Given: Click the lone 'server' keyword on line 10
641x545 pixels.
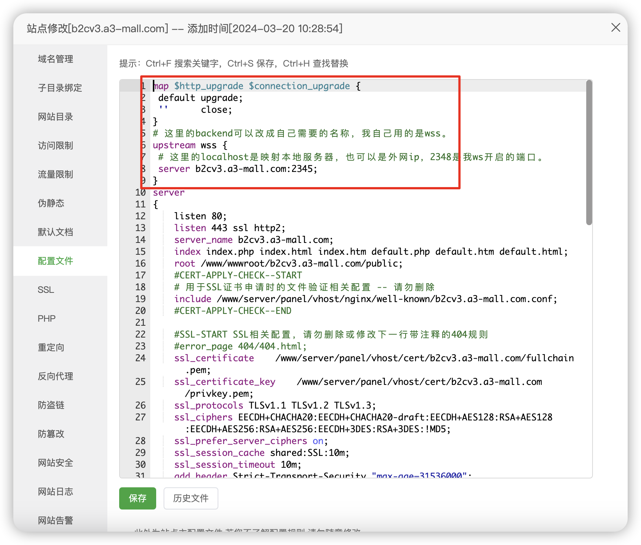Looking at the screenshot, I should coord(168,192).
